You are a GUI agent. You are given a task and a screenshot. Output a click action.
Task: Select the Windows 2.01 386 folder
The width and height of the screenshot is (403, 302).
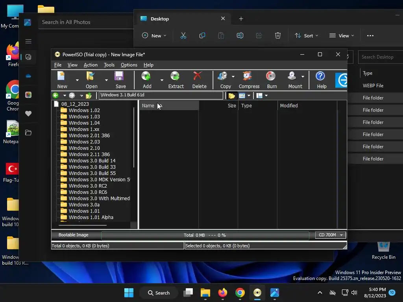[x=89, y=135]
